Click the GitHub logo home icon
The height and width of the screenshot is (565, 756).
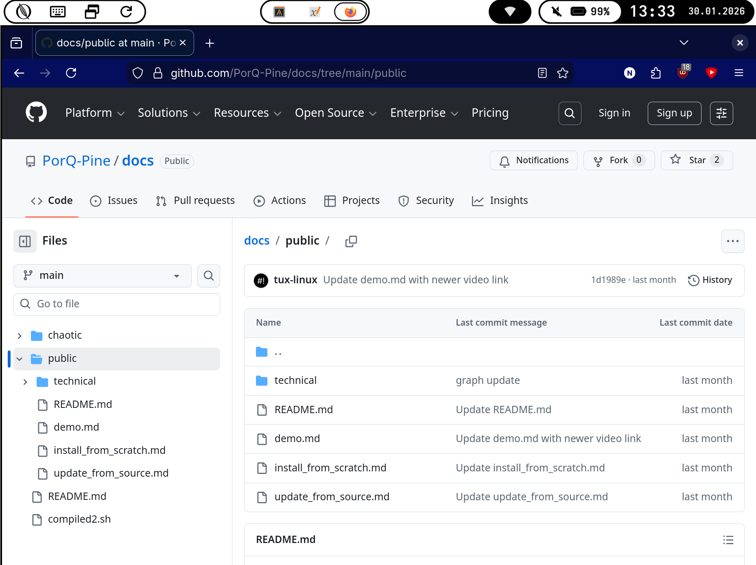tap(36, 113)
